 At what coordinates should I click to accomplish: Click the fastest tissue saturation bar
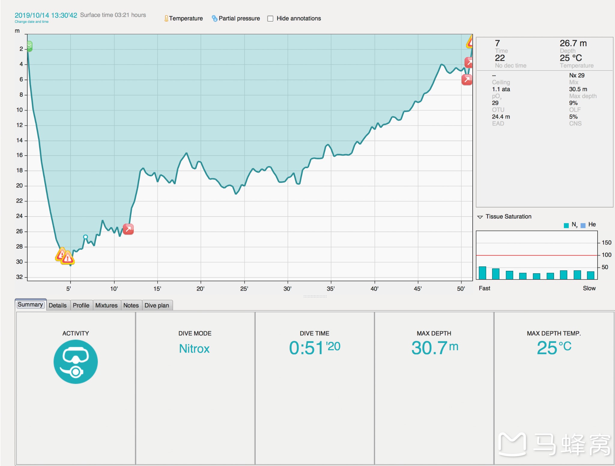[x=482, y=273]
